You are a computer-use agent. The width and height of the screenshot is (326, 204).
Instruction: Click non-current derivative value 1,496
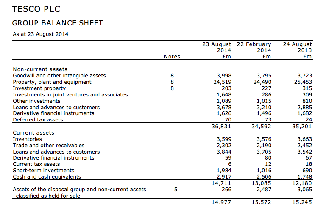point(264,113)
